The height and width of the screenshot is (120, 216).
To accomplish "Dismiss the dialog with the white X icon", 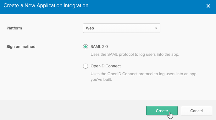I will pos(208,6).
